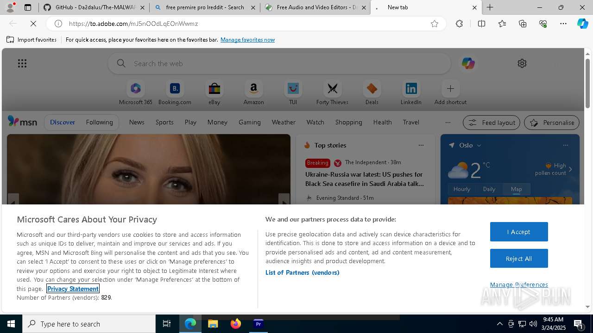Viewport: 593px width, 333px height.
Task: Select the Following feed tab
Action: pyautogui.click(x=99, y=122)
